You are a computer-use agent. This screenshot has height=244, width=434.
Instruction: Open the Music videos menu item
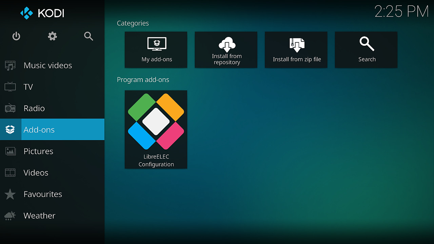[x=48, y=65]
